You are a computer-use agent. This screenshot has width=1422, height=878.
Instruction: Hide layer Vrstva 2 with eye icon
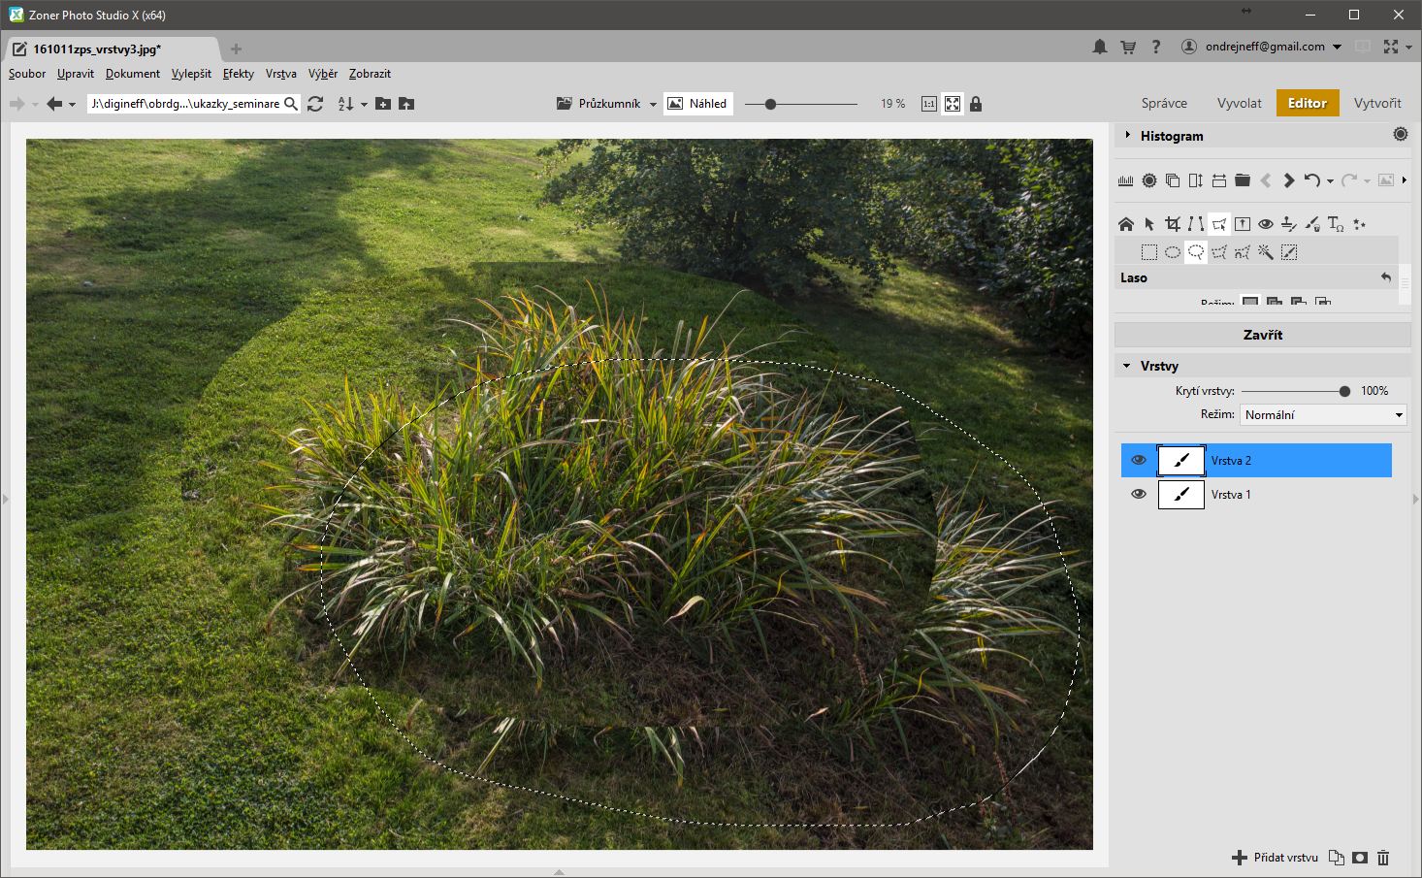pos(1139,461)
